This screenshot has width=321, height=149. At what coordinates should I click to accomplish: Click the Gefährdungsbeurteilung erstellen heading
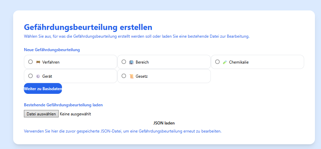tap(88, 27)
